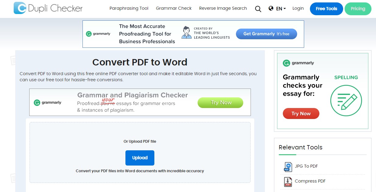Select the JPG To PDF tool icon
The height and width of the screenshot is (192, 376).
click(x=287, y=167)
